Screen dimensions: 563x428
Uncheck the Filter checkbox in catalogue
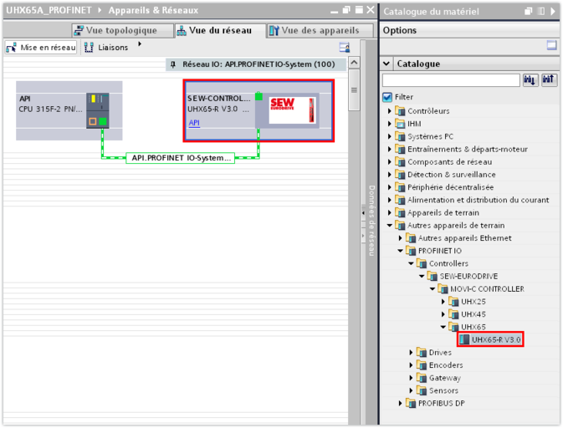[x=387, y=97]
